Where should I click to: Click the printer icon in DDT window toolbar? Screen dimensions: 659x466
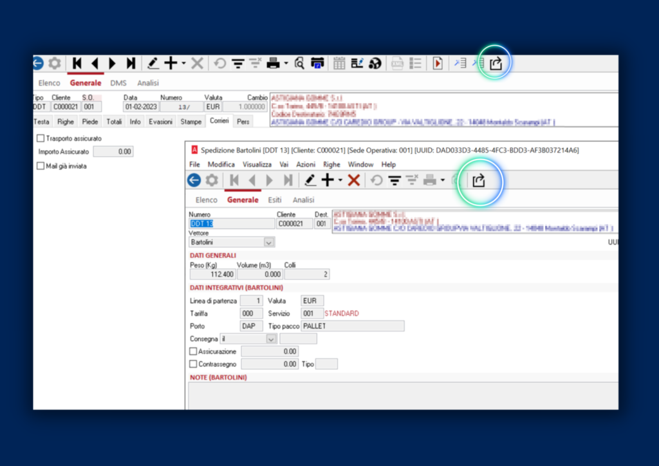click(273, 64)
